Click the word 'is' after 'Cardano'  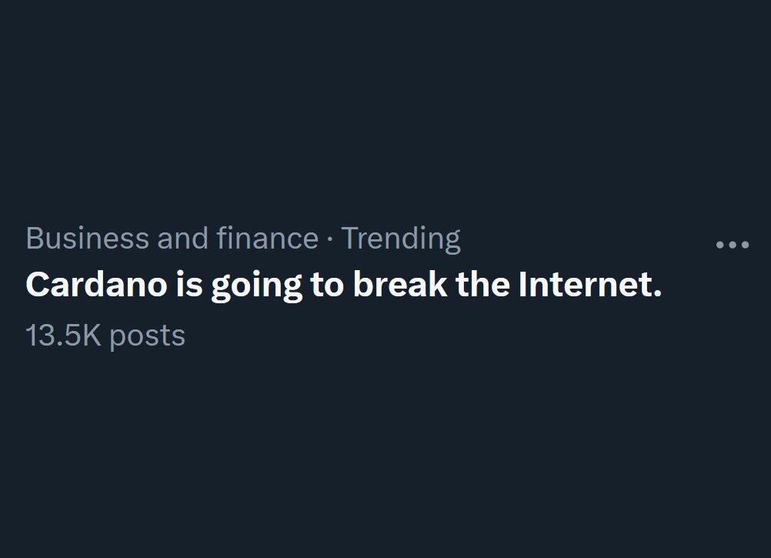coord(189,285)
